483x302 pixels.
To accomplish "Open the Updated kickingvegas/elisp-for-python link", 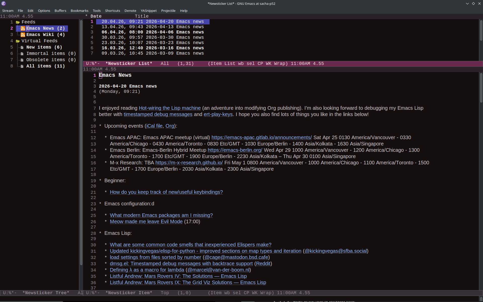I will (206, 251).
